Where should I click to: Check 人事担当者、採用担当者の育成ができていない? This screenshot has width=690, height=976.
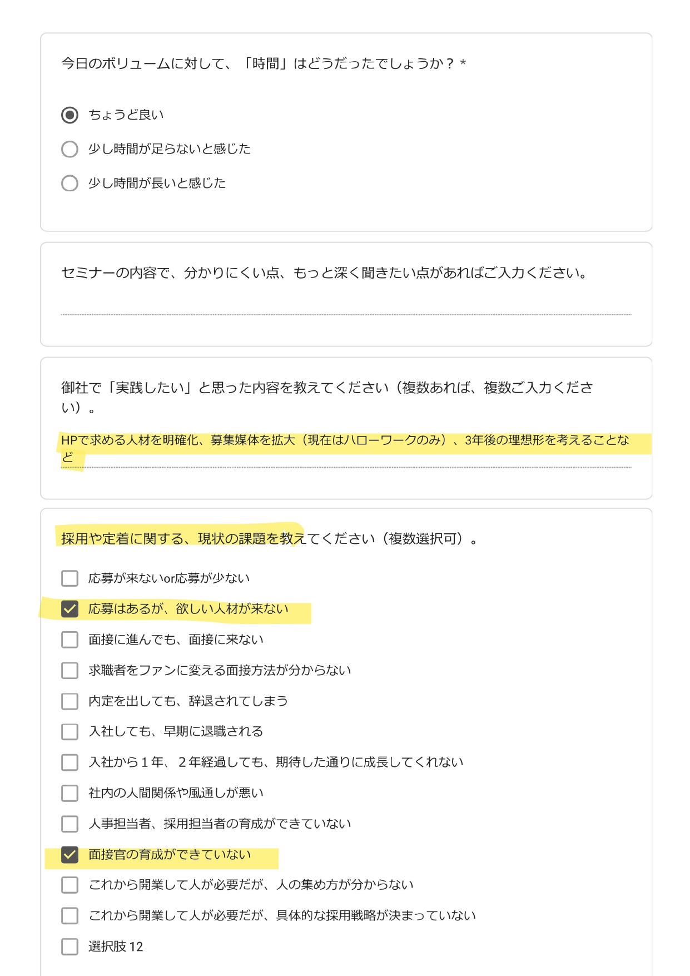70,824
